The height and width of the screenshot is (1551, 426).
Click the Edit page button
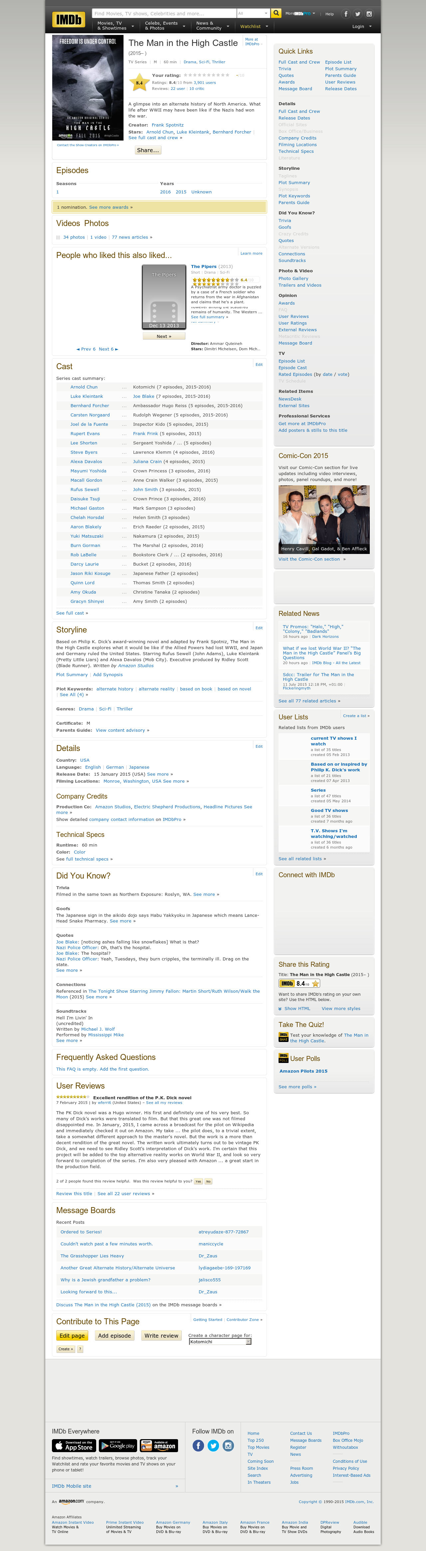tap(72, 1336)
